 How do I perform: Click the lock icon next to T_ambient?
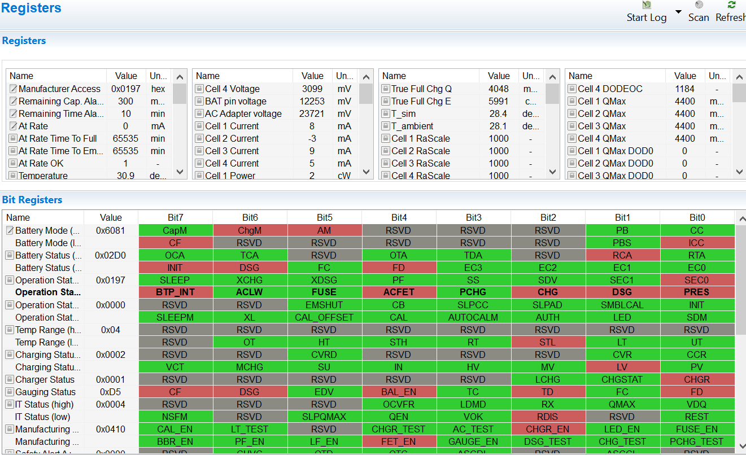click(386, 126)
